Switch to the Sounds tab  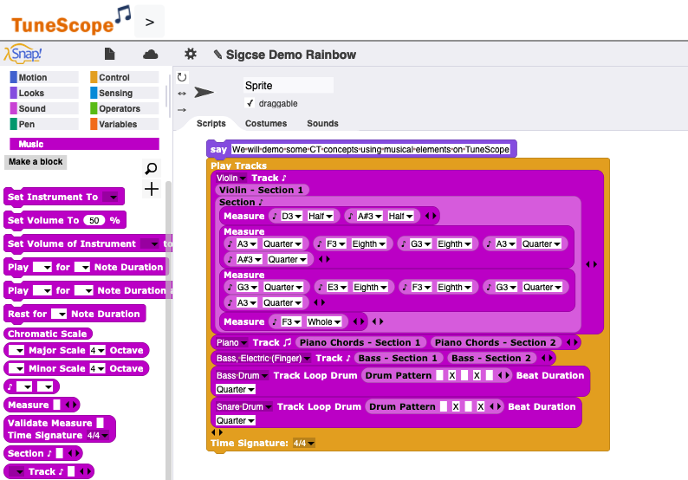pyautogui.click(x=322, y=123)
